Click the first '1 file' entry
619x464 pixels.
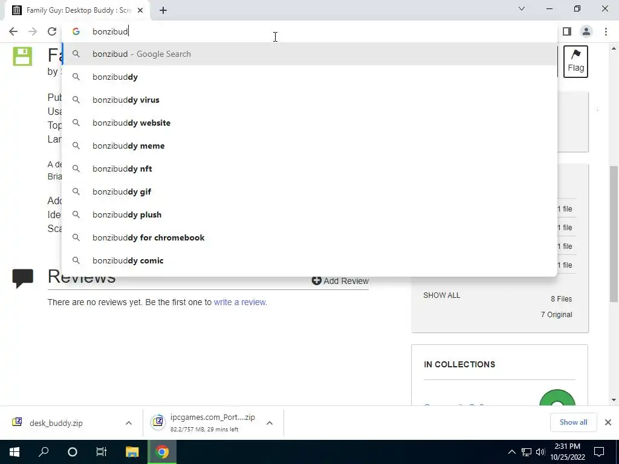pos(565,209)
